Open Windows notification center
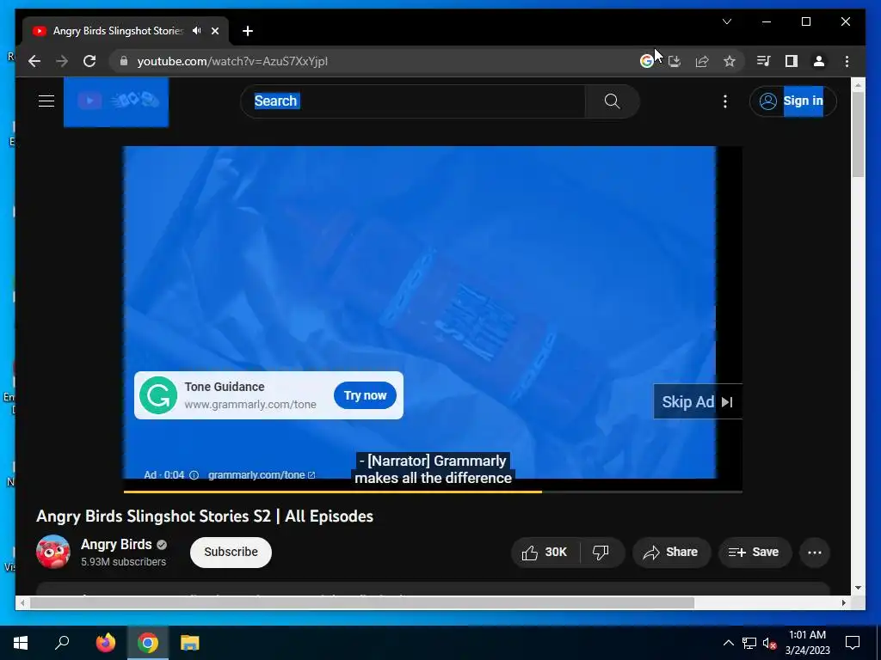 pyautogui.click(x=853, y=643)
